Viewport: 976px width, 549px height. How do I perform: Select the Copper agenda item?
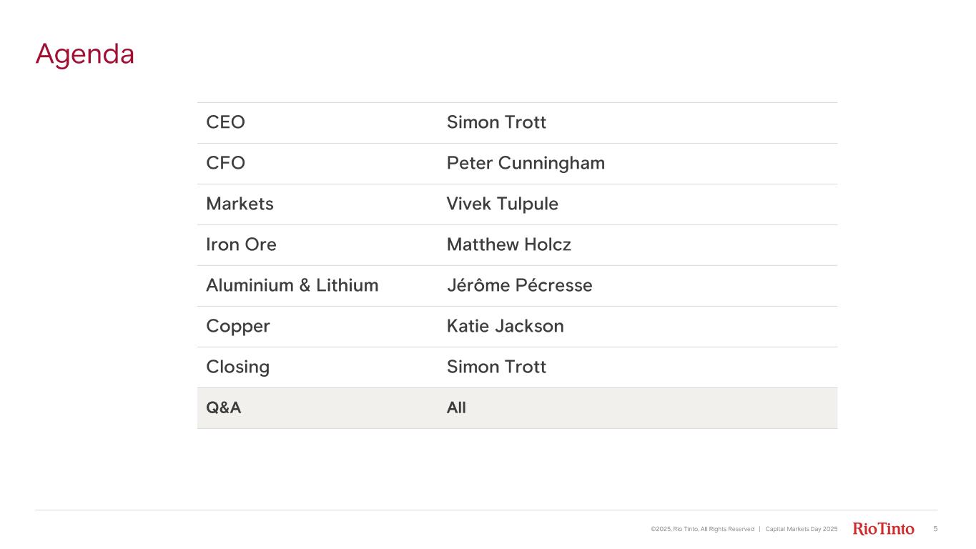tap(238, 326)
